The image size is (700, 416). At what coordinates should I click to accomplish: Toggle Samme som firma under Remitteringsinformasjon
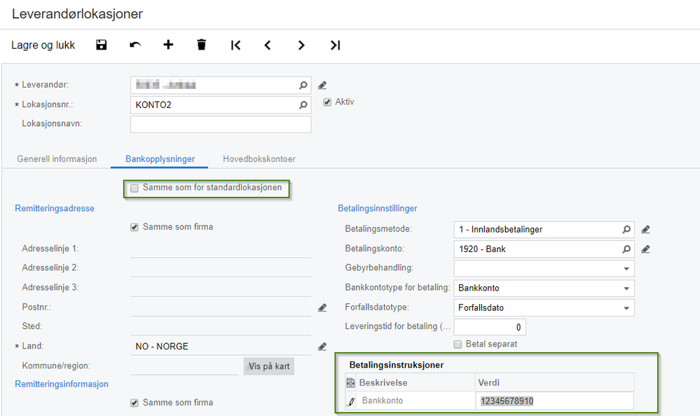tap(135, 403)
